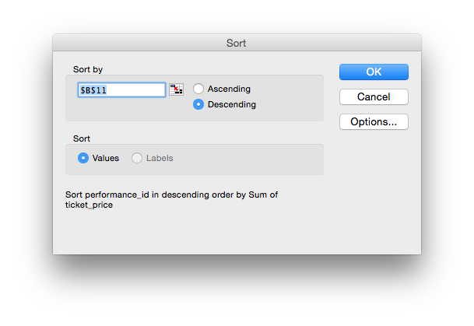The width and height of the screenshot is (474, 326).
Task: Open the sort Options... dialog
Action: click(x=374, y=121)
